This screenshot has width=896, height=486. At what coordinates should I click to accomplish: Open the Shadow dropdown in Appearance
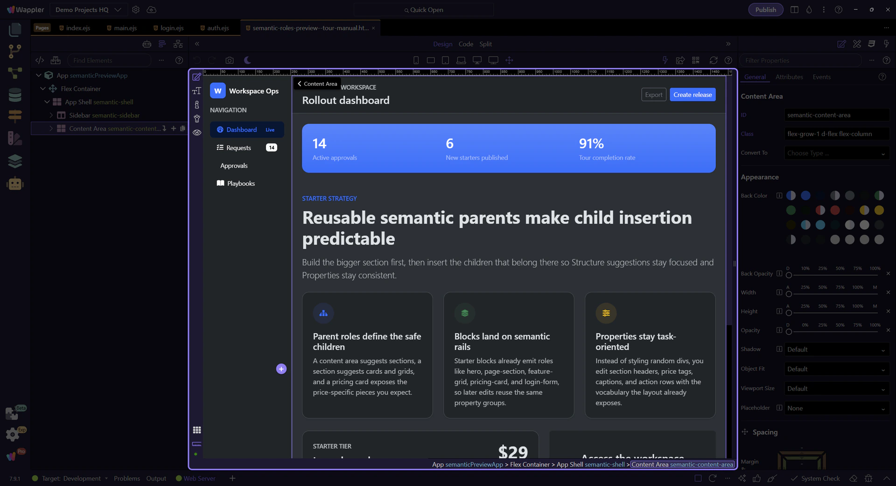(x=836, y=349)
